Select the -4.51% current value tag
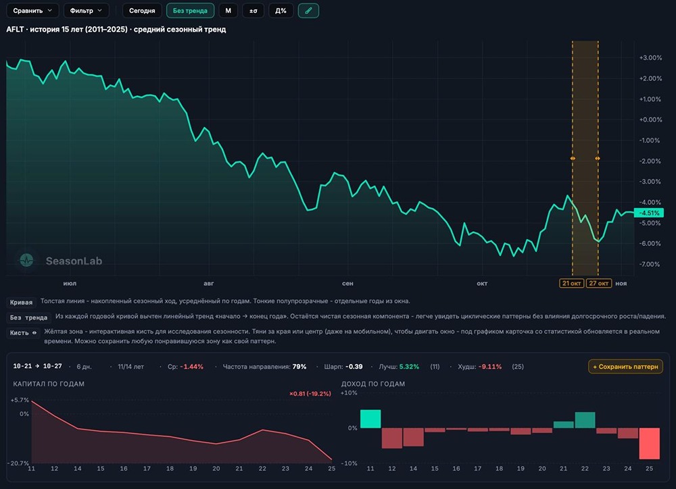676x489 pixels. pyautogui.click(x=649, y=213)
